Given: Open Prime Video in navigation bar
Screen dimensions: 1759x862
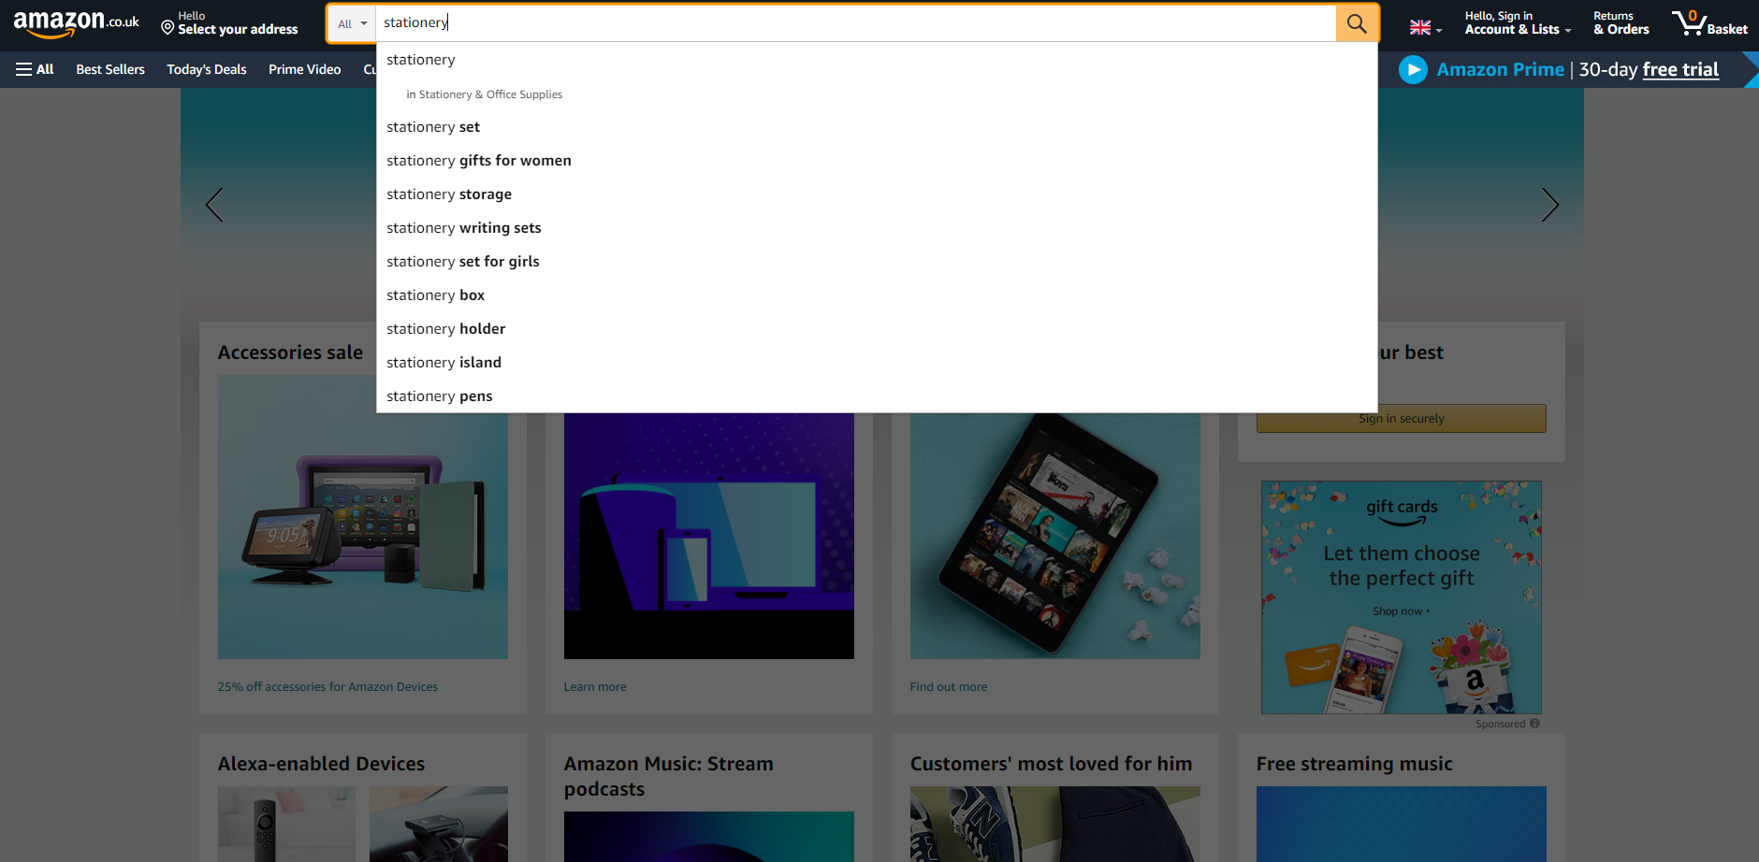Looking at the screenshot, I should click(305, 69).
